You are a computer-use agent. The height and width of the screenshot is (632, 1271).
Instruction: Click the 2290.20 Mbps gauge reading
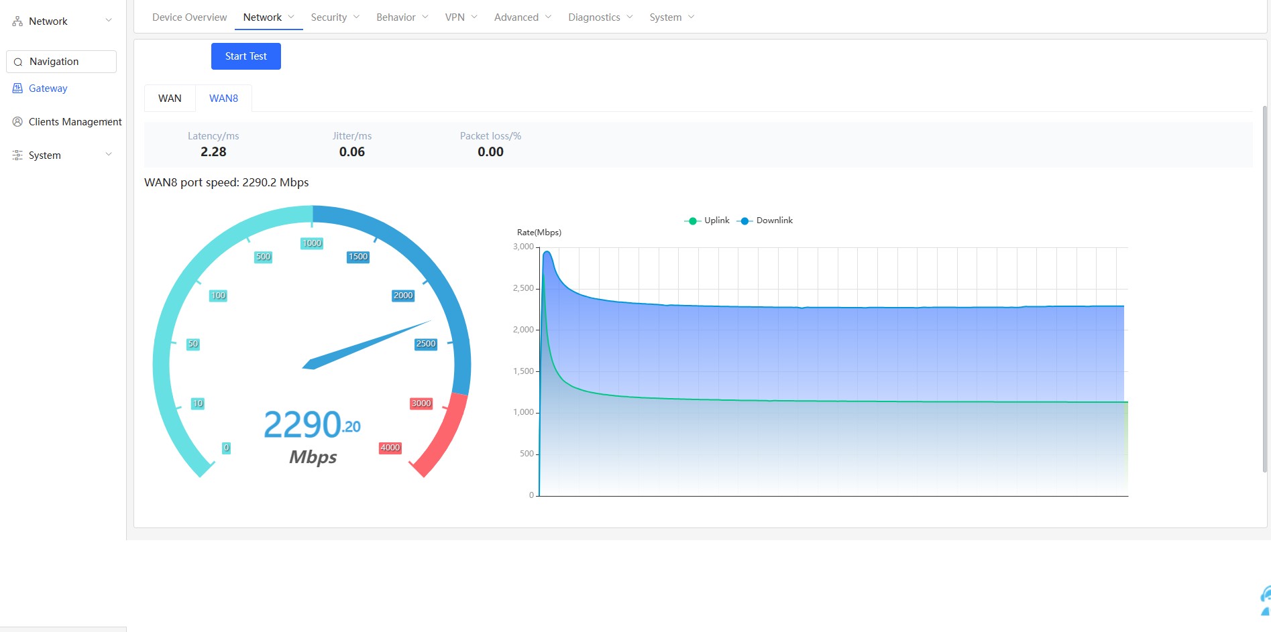pyautogui.click(x=312, y=424)
